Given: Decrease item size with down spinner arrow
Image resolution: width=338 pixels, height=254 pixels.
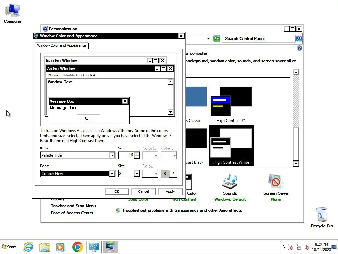Looking at the screenshot, I should click(x=137, y=157).
